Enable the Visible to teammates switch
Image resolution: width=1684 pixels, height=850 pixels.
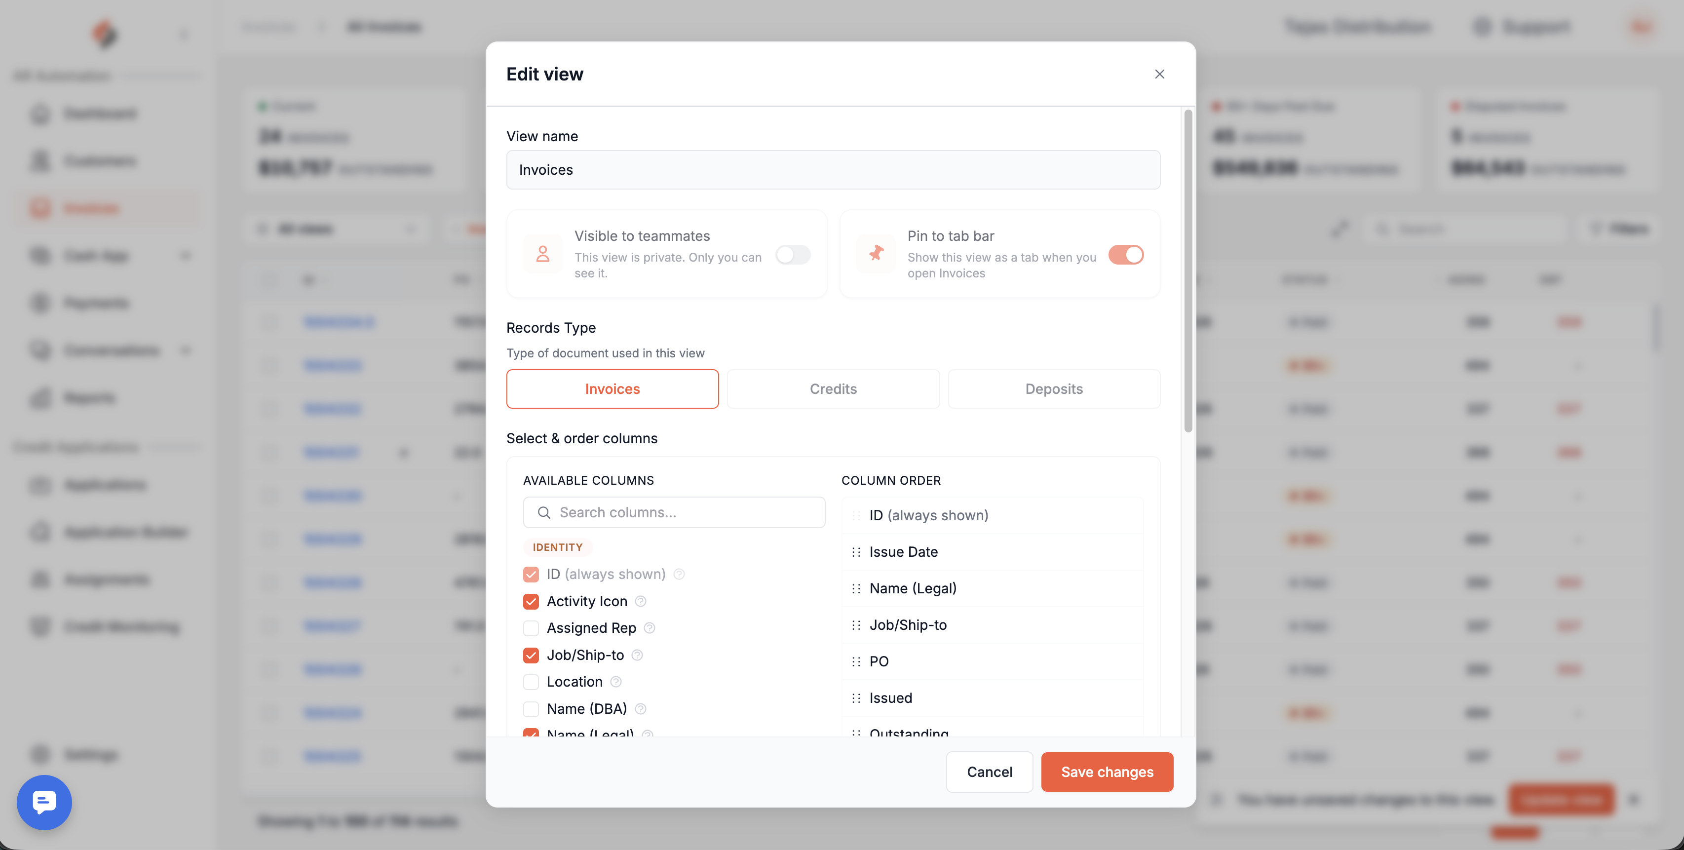(x=793, y=254)
